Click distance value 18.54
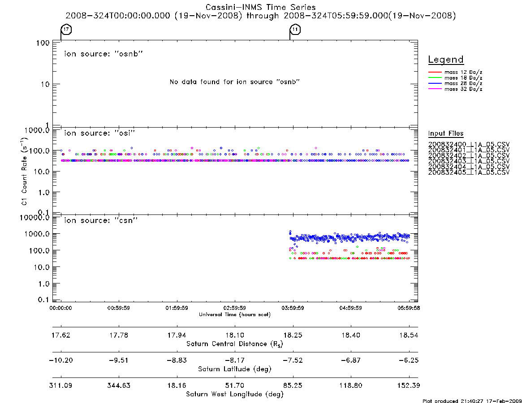 pos(409,335)
